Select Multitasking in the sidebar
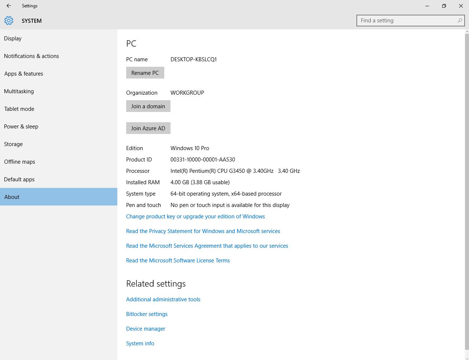This screenshot has height=360, width=469. (x=59, y=91)
